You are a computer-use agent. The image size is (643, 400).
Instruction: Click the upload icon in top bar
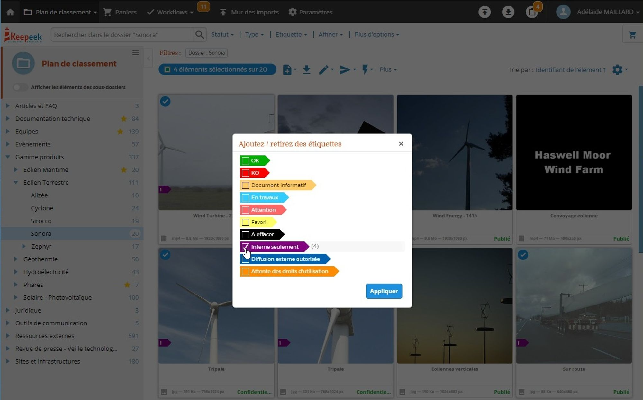coord(484,12)
